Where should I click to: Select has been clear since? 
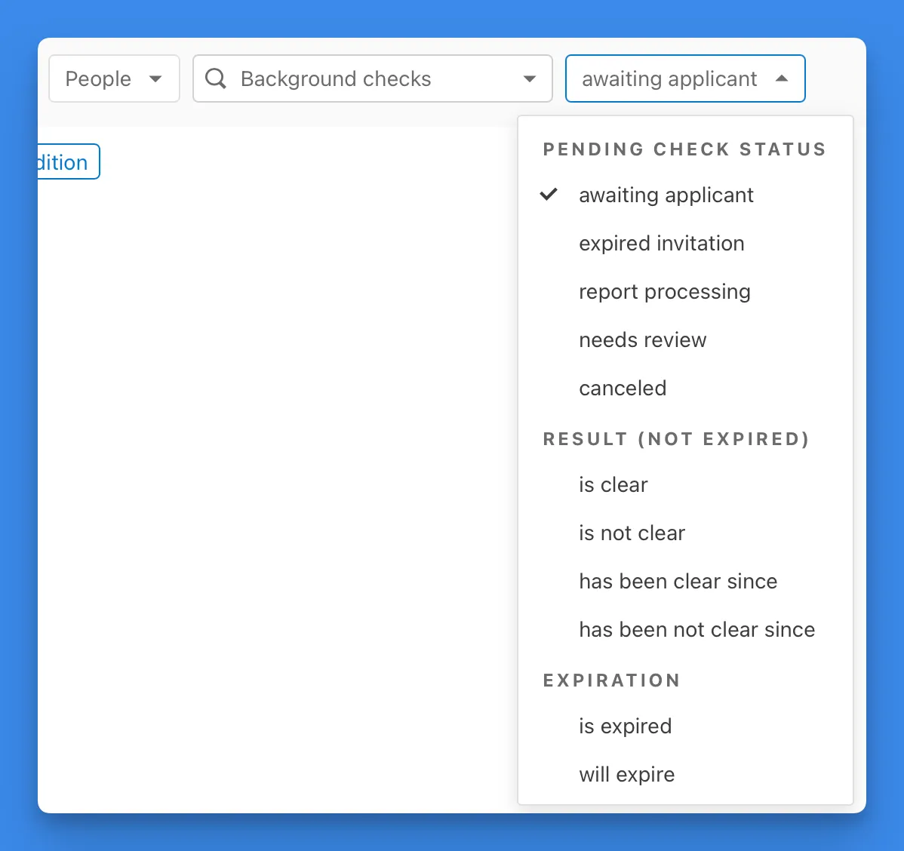tap(678, 582)
